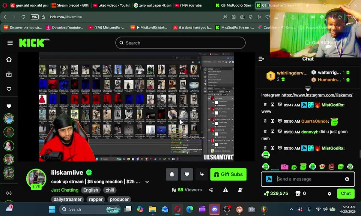Toggle stream notifications with the bell button
The width and height of the screenshot is (361, 216).
pos(172,174)
